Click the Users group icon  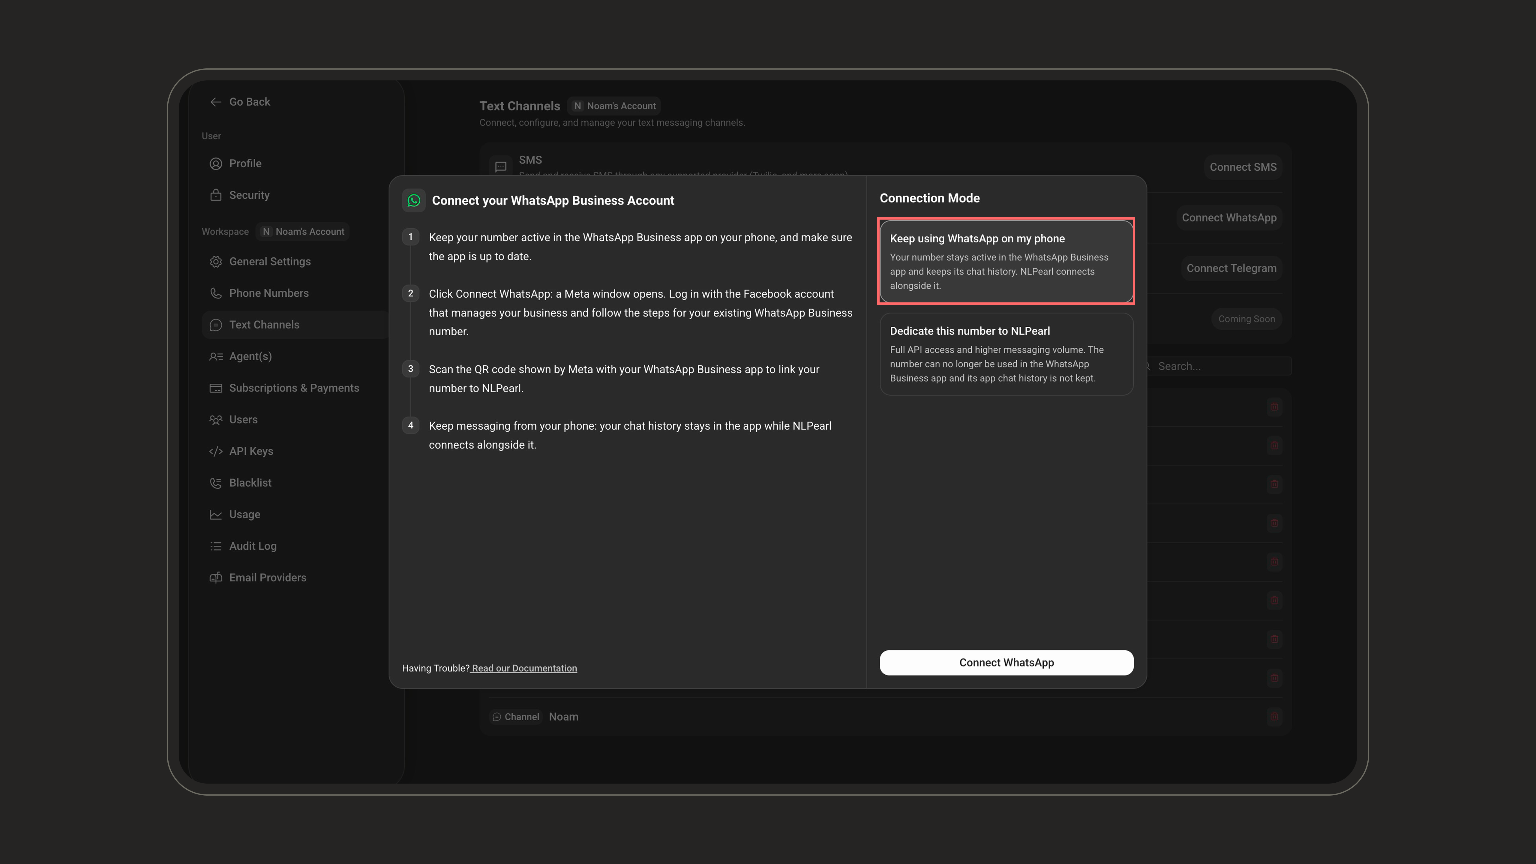pyautogui.click(x=215, y=420)
